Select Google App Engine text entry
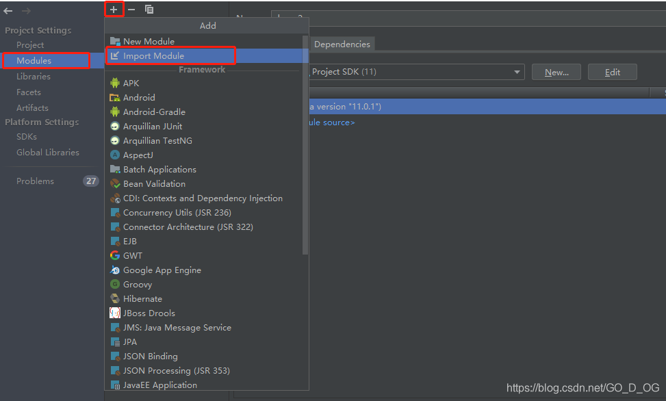This screenshot has height=401, width=666. (162, 270)
